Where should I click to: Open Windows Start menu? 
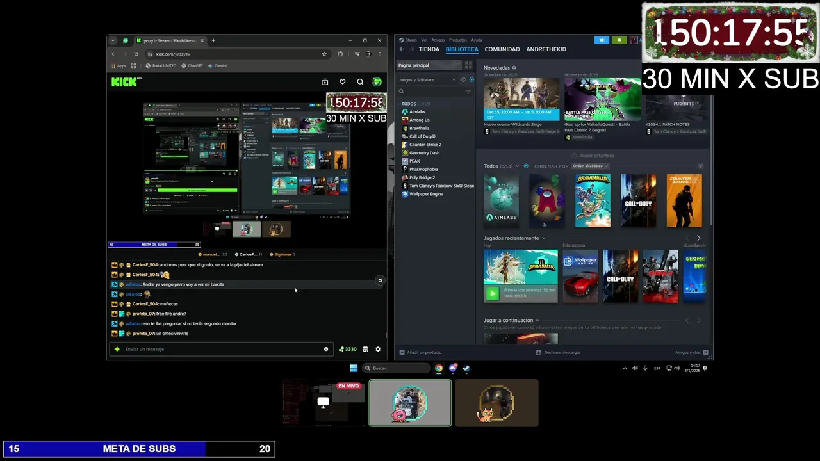(354, 368)
